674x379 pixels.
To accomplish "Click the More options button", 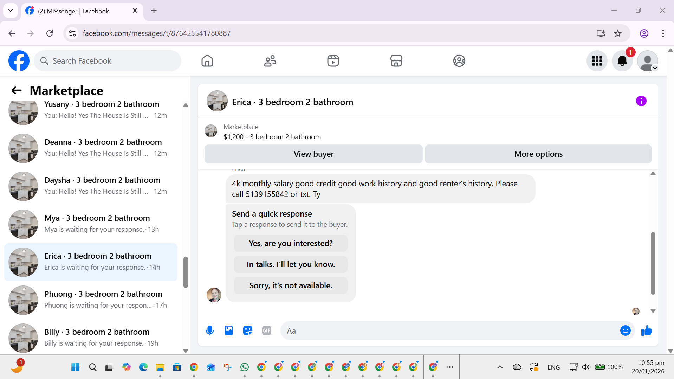I will 538,154.
